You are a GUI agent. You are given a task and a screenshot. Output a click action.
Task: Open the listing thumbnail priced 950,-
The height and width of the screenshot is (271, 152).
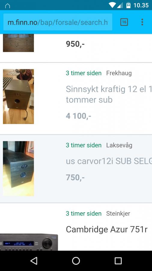point(18,43)
